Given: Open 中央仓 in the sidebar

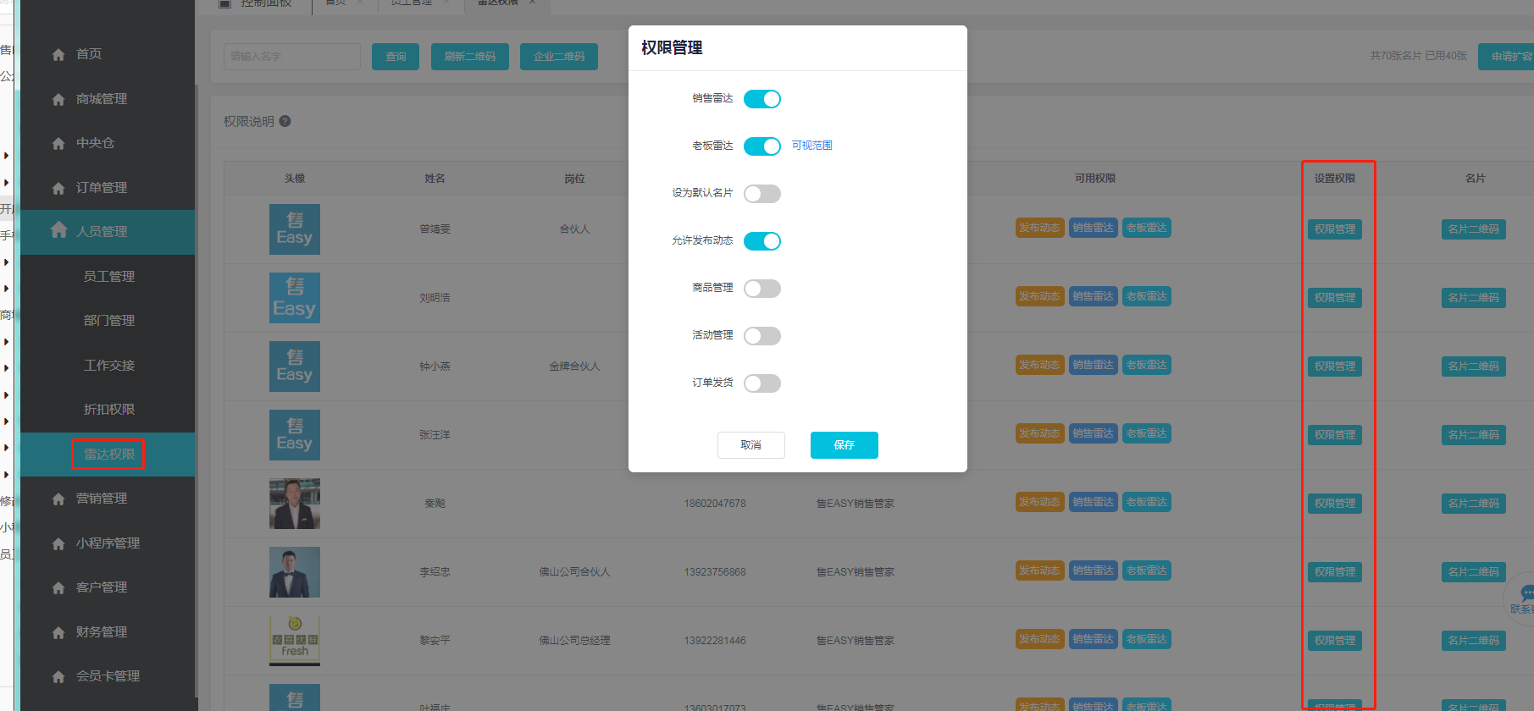Looking at the screenshot, I should pyautogui.click(x=108, y=143).
